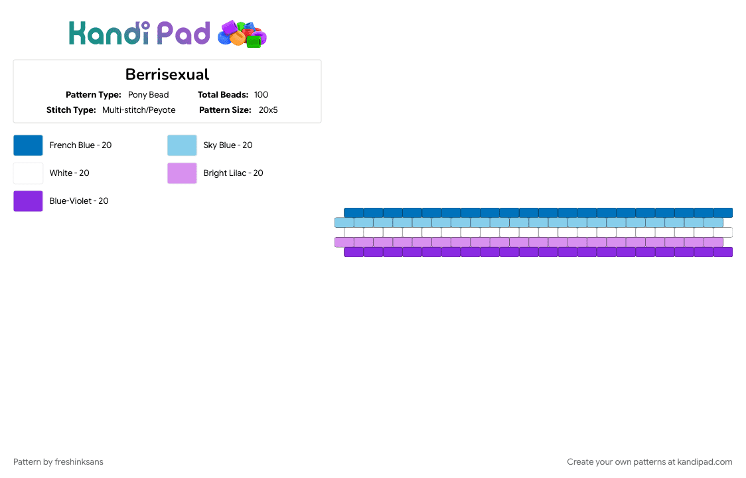
Task: Click the 'Bright Lilac - 20' label
Action: pos(233,173)
